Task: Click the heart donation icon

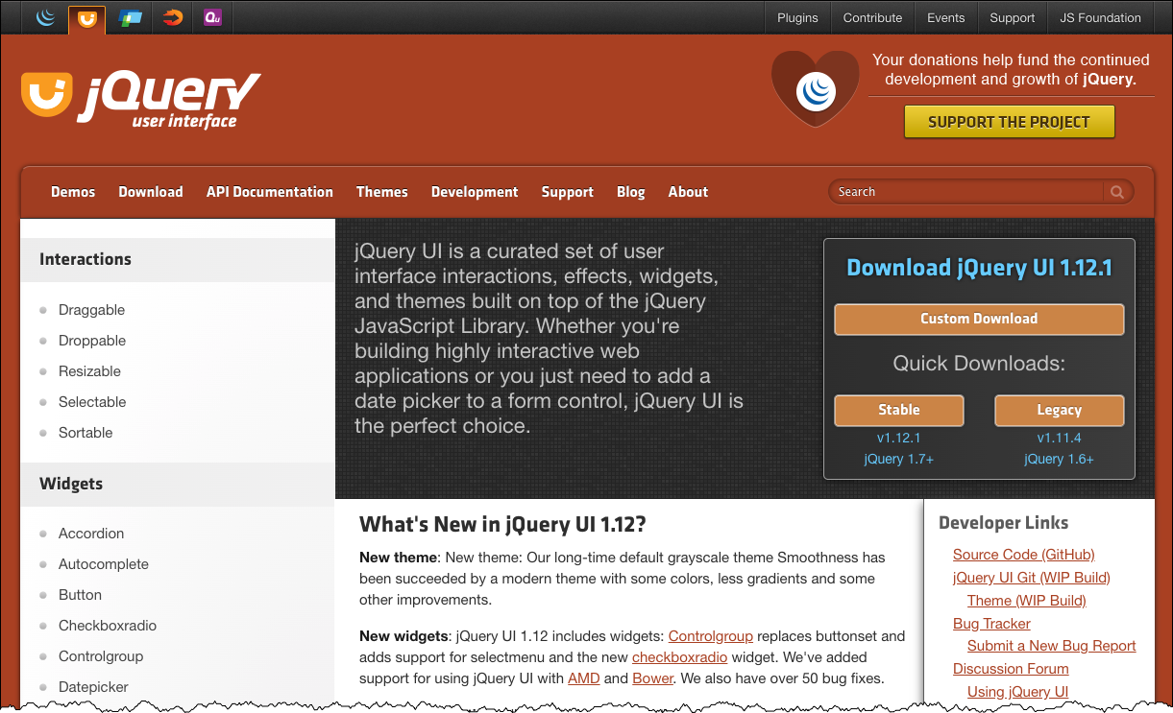Action: (x=816, y=89)
